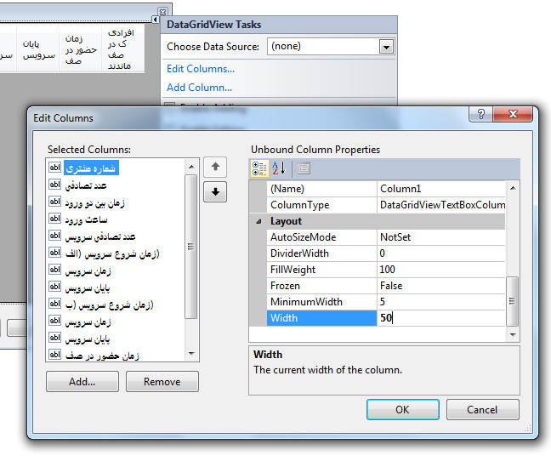Select the Frozen property value False
551x461 pixels.
click(x=441, y=286)
